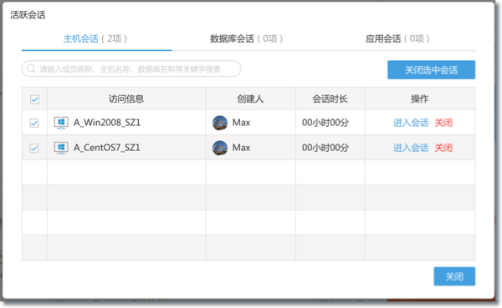Click Max avatar in A_CentOS7_SZ1 row
The width and height of the screenshot is (502, 308).
[x=220, y=148]
